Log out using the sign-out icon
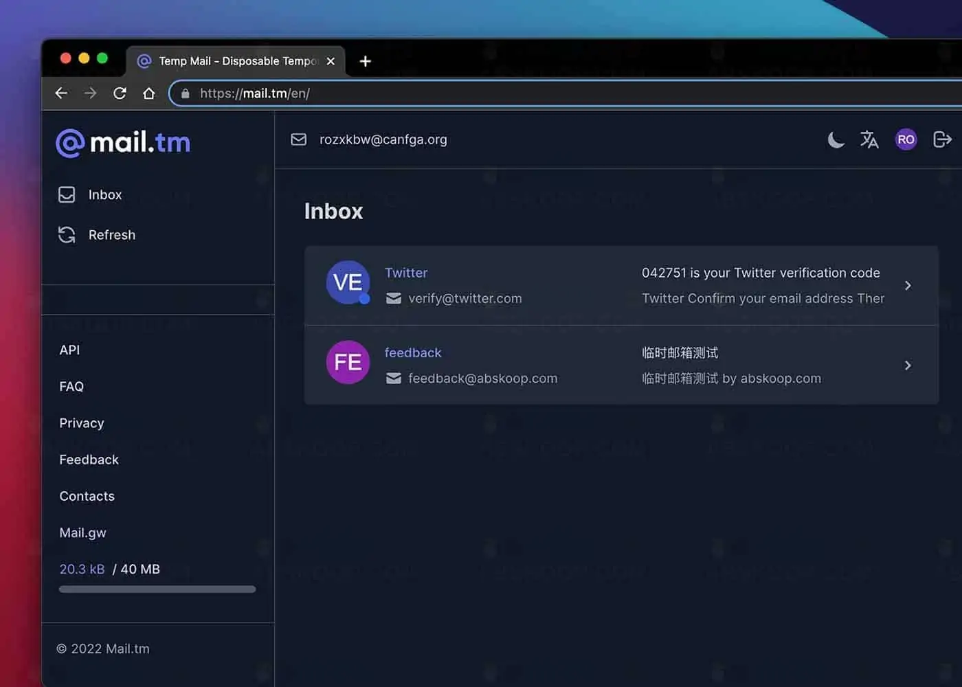The image size is (962, 687). (x=942, y=139)
